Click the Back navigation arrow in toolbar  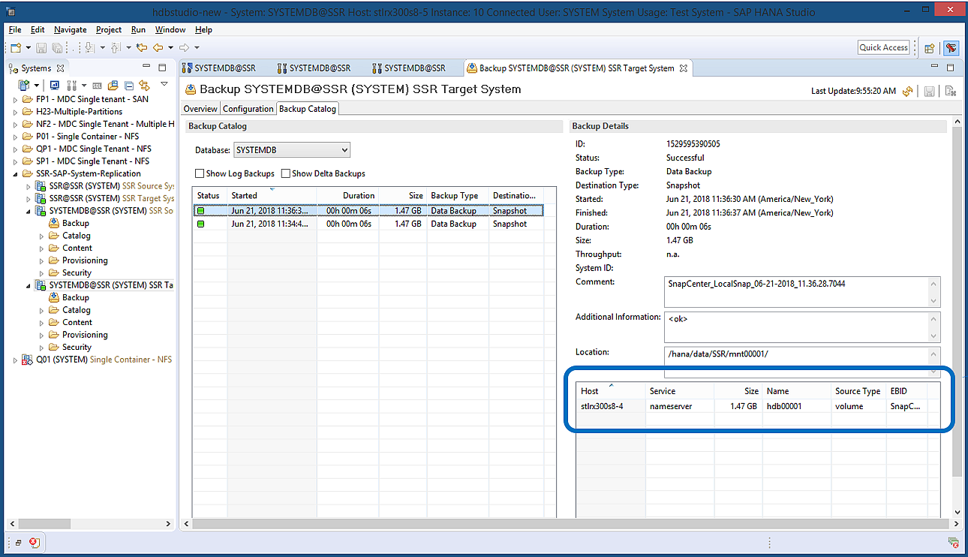[158, 48]
